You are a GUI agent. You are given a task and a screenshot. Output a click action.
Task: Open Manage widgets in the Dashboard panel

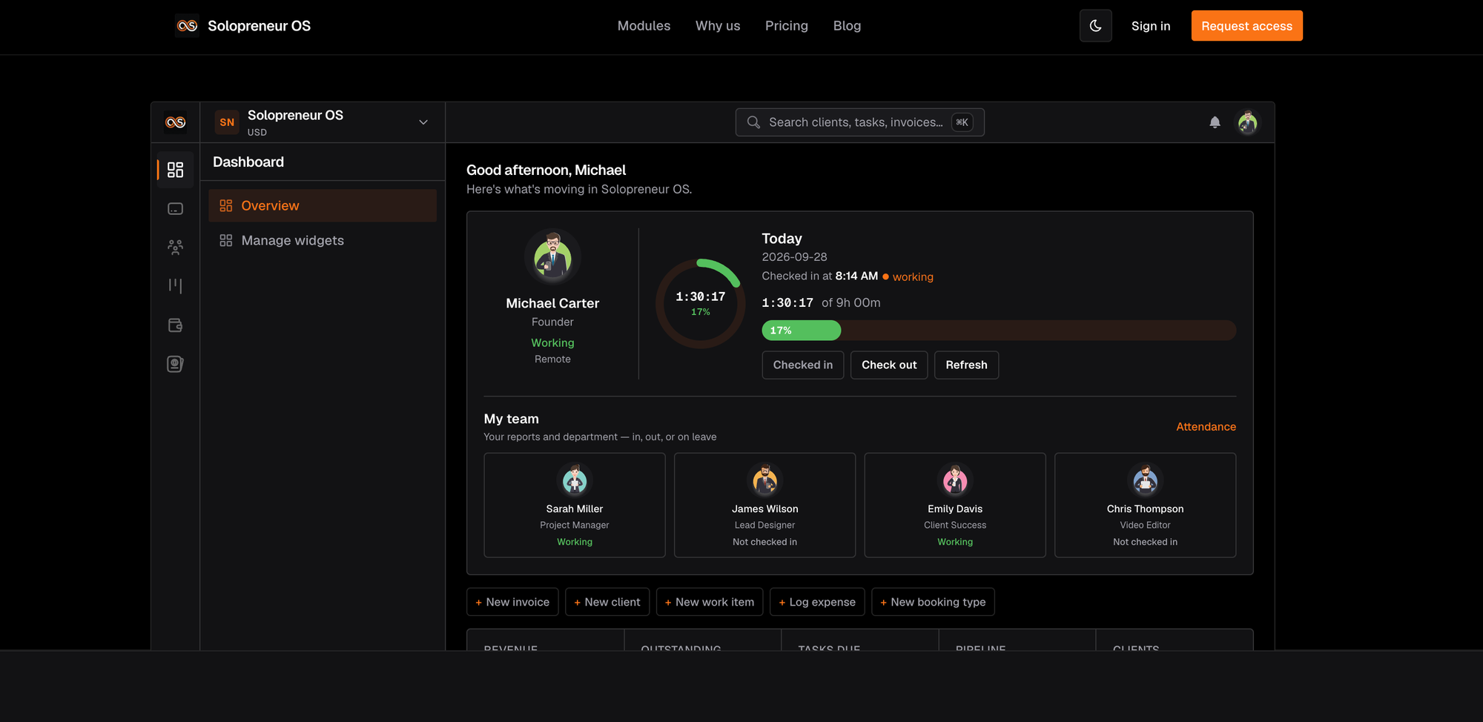pyautogui.click(x=323, y=240)
